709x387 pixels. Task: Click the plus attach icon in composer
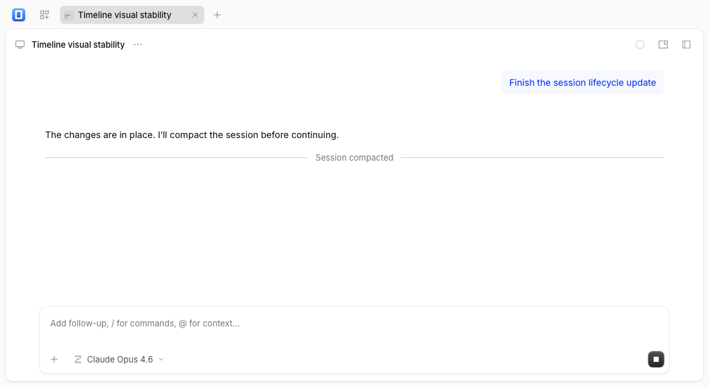tap(54, 359)
